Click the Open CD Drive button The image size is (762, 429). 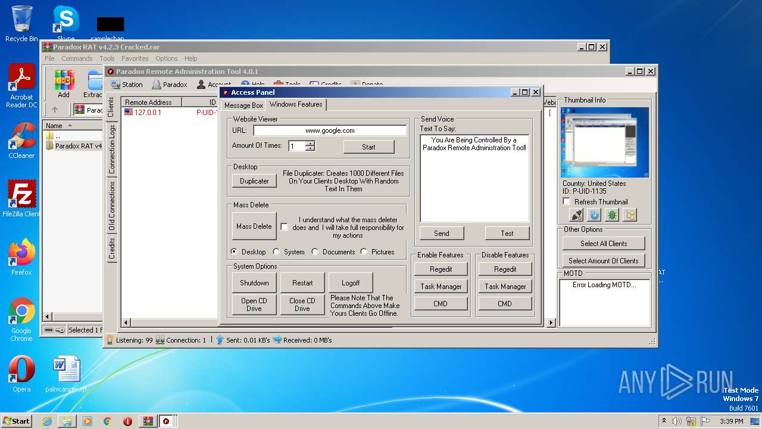254,304
